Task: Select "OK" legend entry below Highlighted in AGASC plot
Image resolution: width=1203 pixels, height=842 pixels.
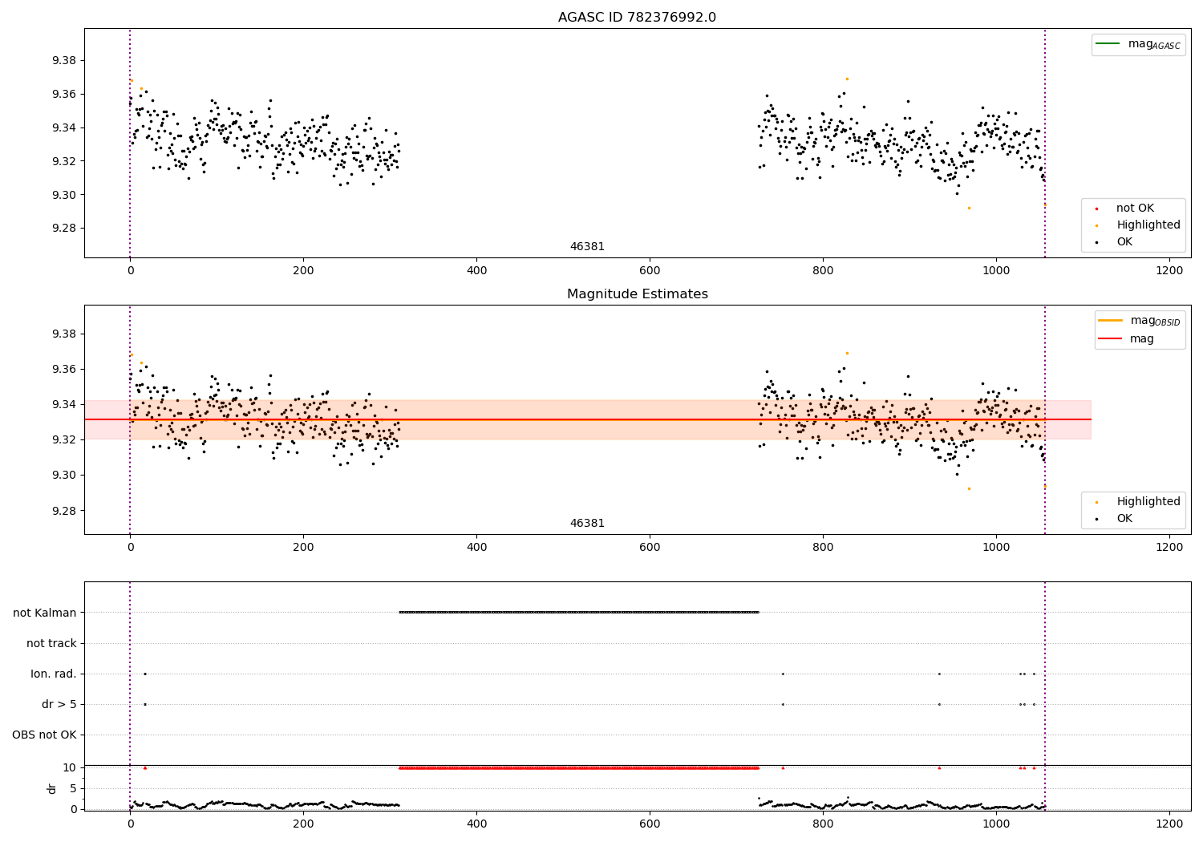Action: pos(1124,242)
